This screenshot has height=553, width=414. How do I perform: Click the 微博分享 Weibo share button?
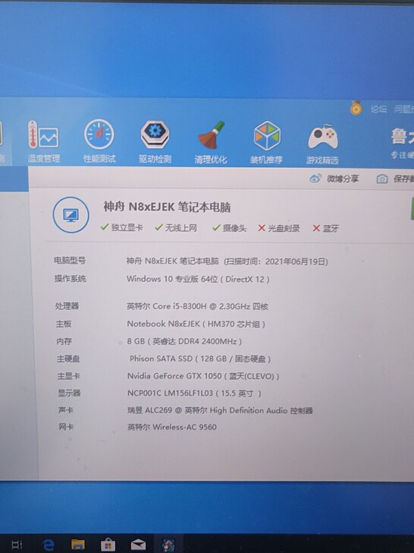tap(334, 179)
